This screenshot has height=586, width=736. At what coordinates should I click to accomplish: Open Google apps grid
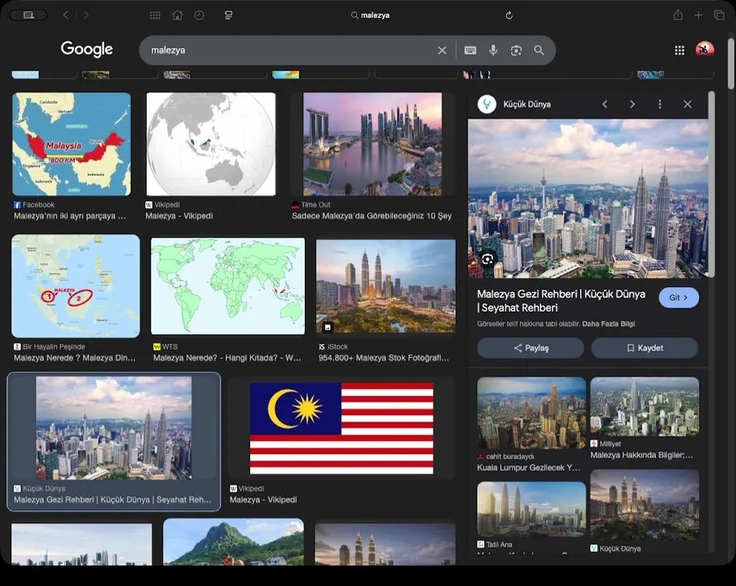[679, 50]
